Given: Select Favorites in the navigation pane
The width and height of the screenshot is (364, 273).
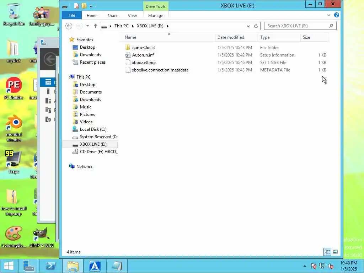Looking at the screenshot, I should click(x=85, y=40).
